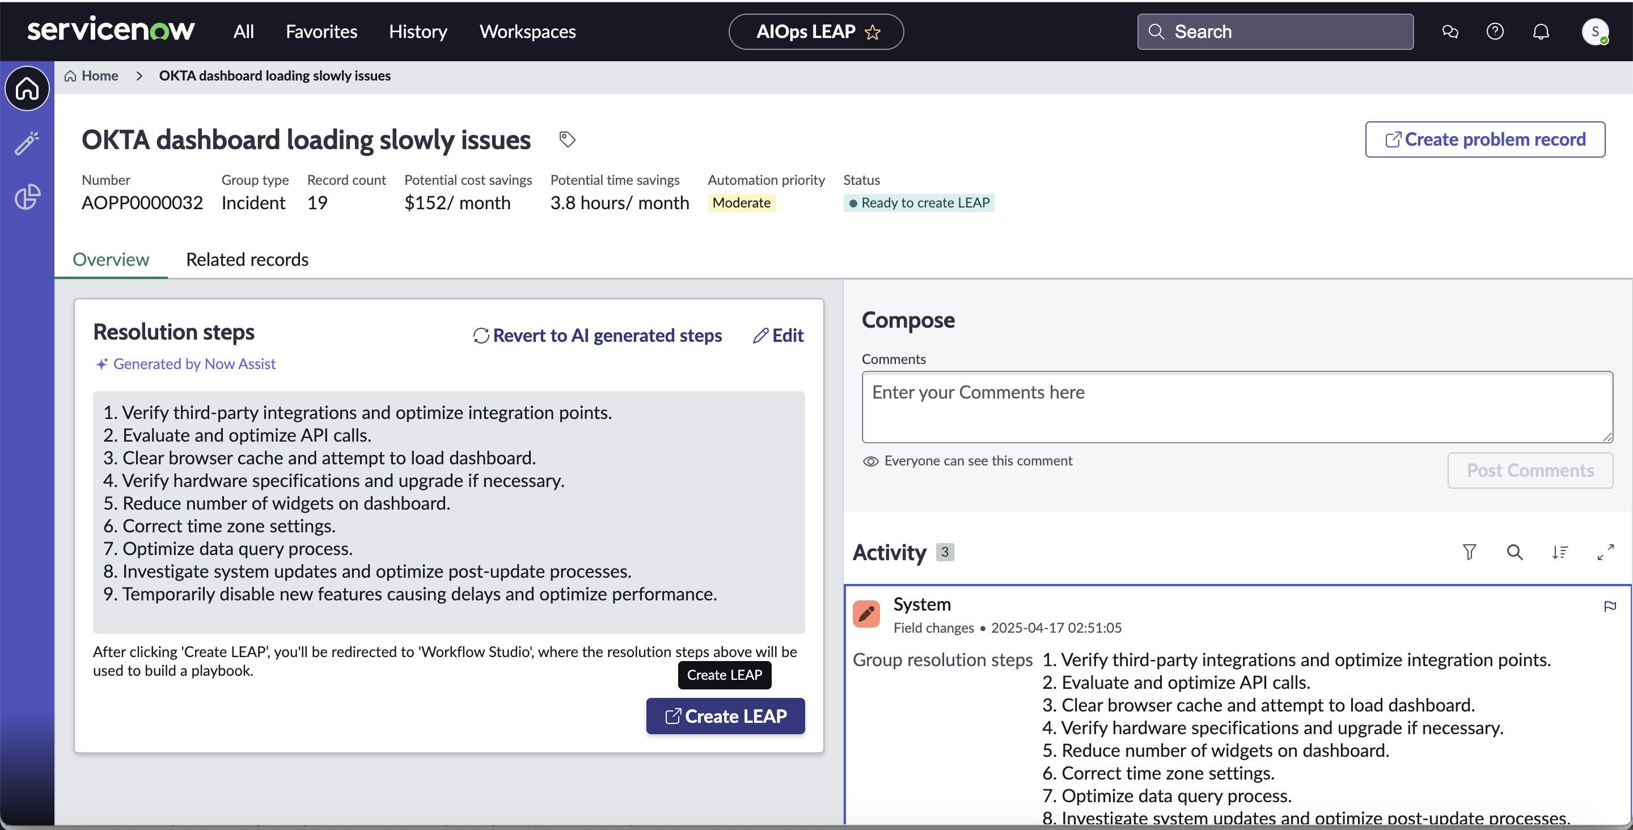The width and height of the screenshot is (1633, 830).
Task: Filter the Activity stream
Action: coord(1469,552)
